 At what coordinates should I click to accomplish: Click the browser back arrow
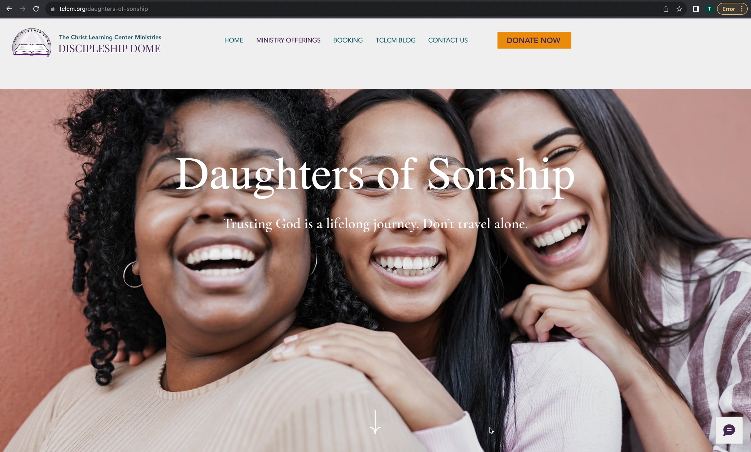tap(9, 9)
